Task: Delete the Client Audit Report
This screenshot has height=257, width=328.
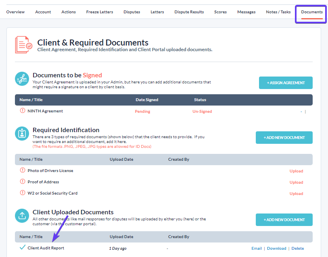Action: point(298,248)
